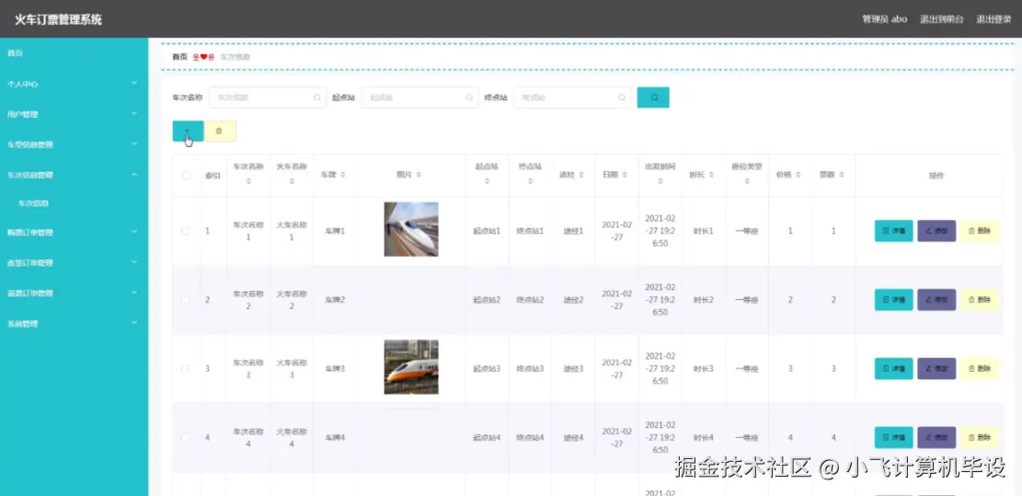1022x496 pixels.
Task: Click the 火车订票管理系统 title
Action: pos(59,19)
